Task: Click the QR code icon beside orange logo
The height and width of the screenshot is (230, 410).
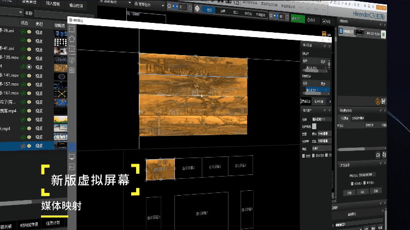Action: coord(384,101)
